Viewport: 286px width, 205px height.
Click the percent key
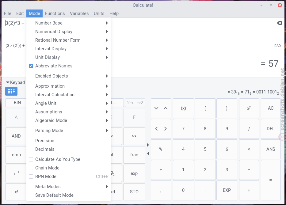click(161, 149)
